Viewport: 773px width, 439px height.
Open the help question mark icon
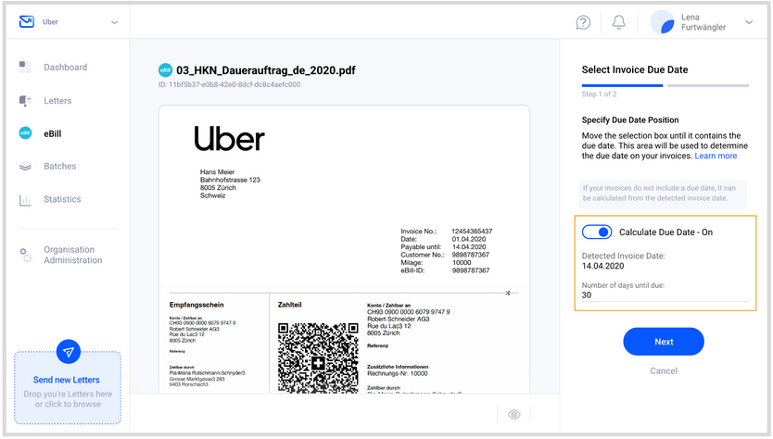point(583,22)
